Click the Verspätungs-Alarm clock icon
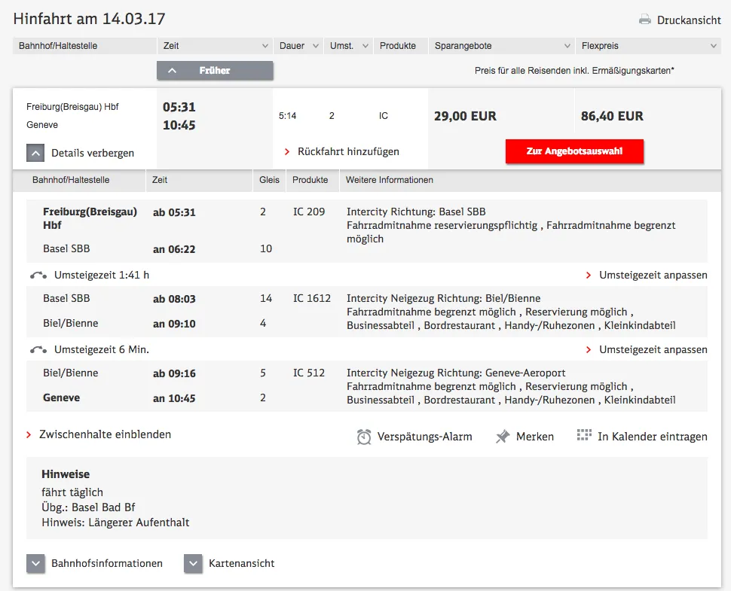 click(362, 435)
